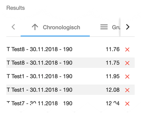Select the first T Test8 result row

click(70, 49)
